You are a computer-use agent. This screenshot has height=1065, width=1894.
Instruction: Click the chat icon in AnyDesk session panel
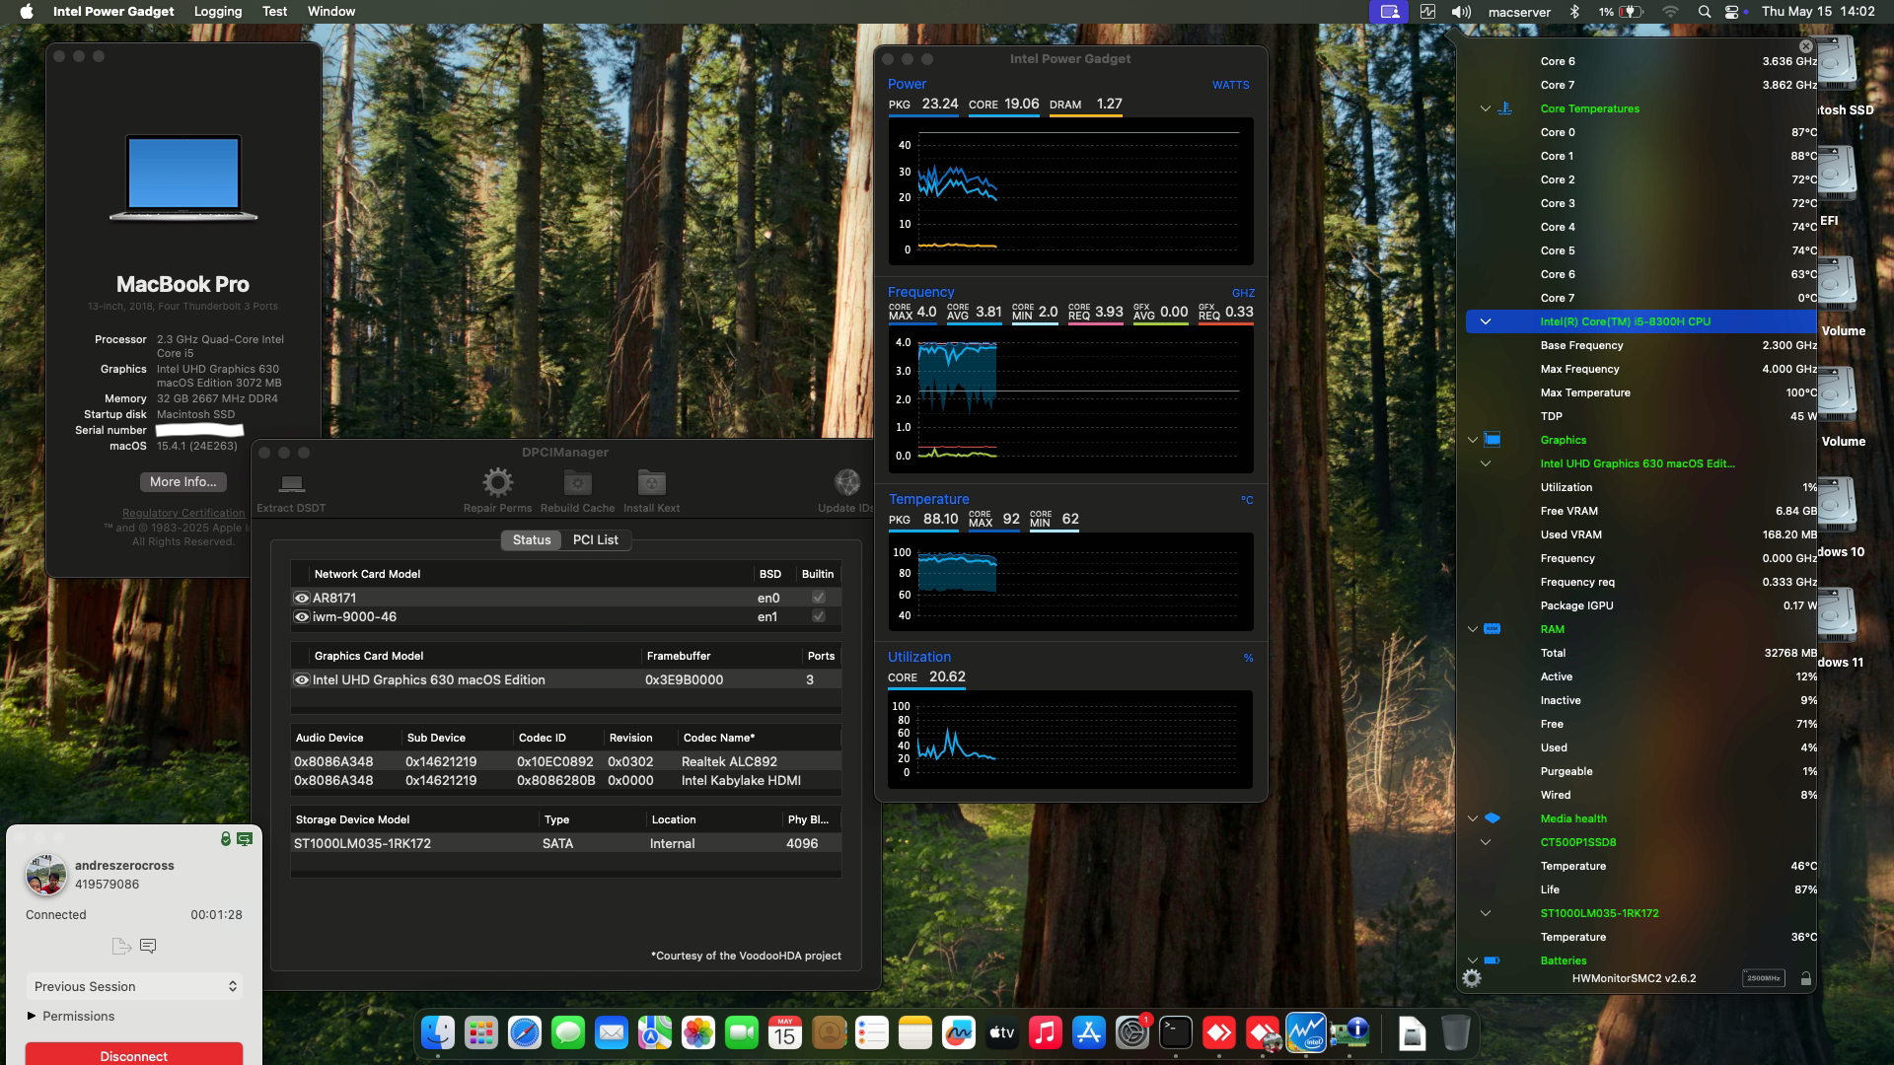pyautogui.click(x=149, y=945)
